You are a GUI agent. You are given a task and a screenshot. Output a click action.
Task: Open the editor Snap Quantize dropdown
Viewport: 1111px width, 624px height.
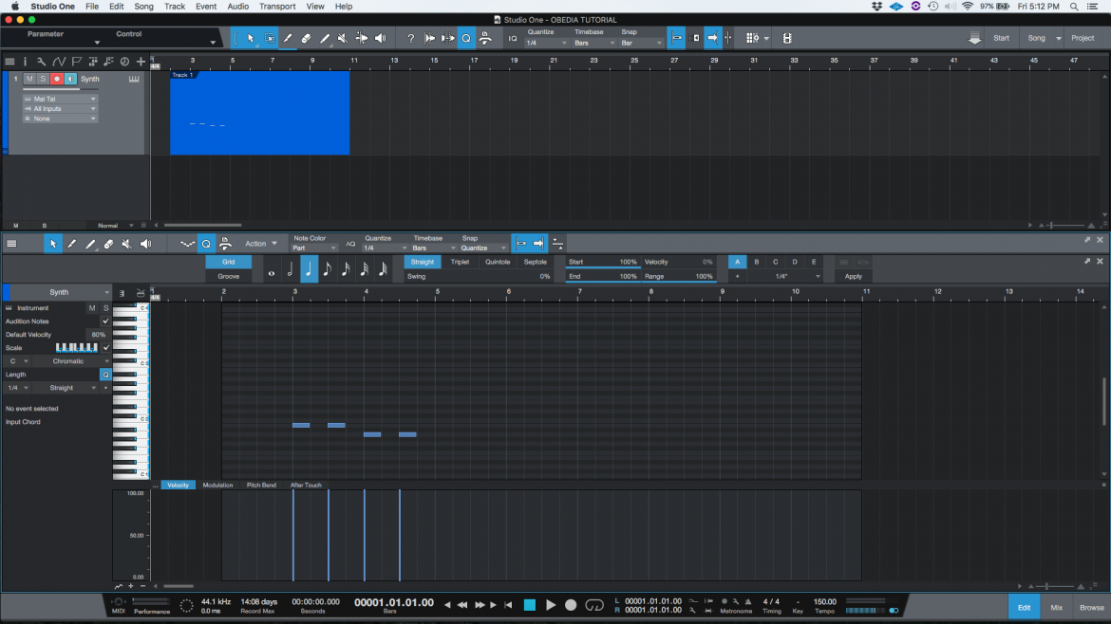(484, 248)
